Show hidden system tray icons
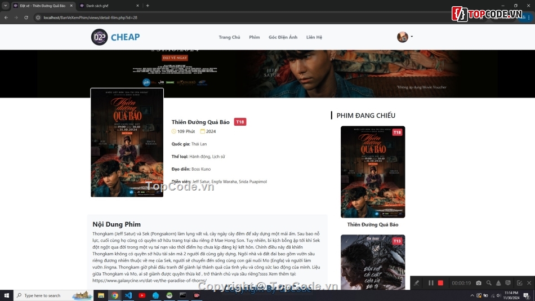 472,295
